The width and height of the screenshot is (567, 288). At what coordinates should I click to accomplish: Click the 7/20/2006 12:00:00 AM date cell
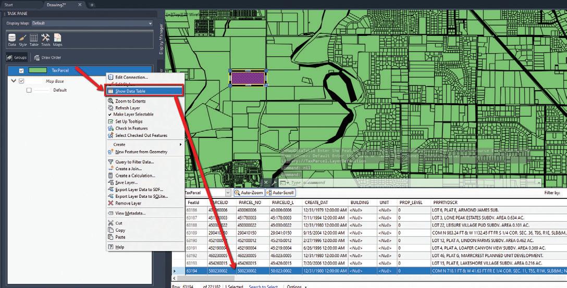[325, 263]
